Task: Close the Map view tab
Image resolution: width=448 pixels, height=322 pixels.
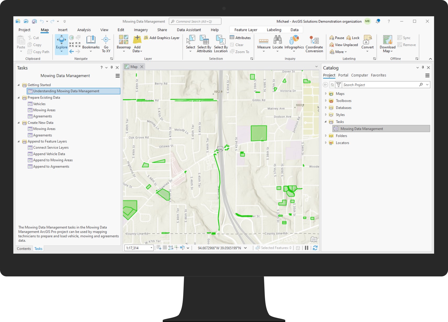Action: (142, 67)
